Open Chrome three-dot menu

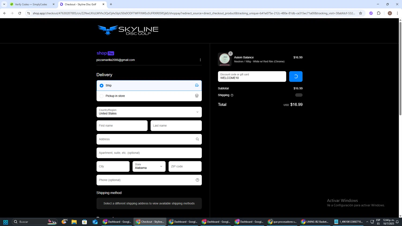pyautogui.click(x=397, y=13)
